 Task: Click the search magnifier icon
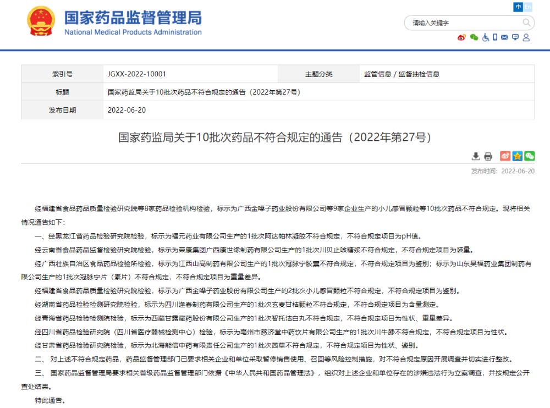coord(527,23)
